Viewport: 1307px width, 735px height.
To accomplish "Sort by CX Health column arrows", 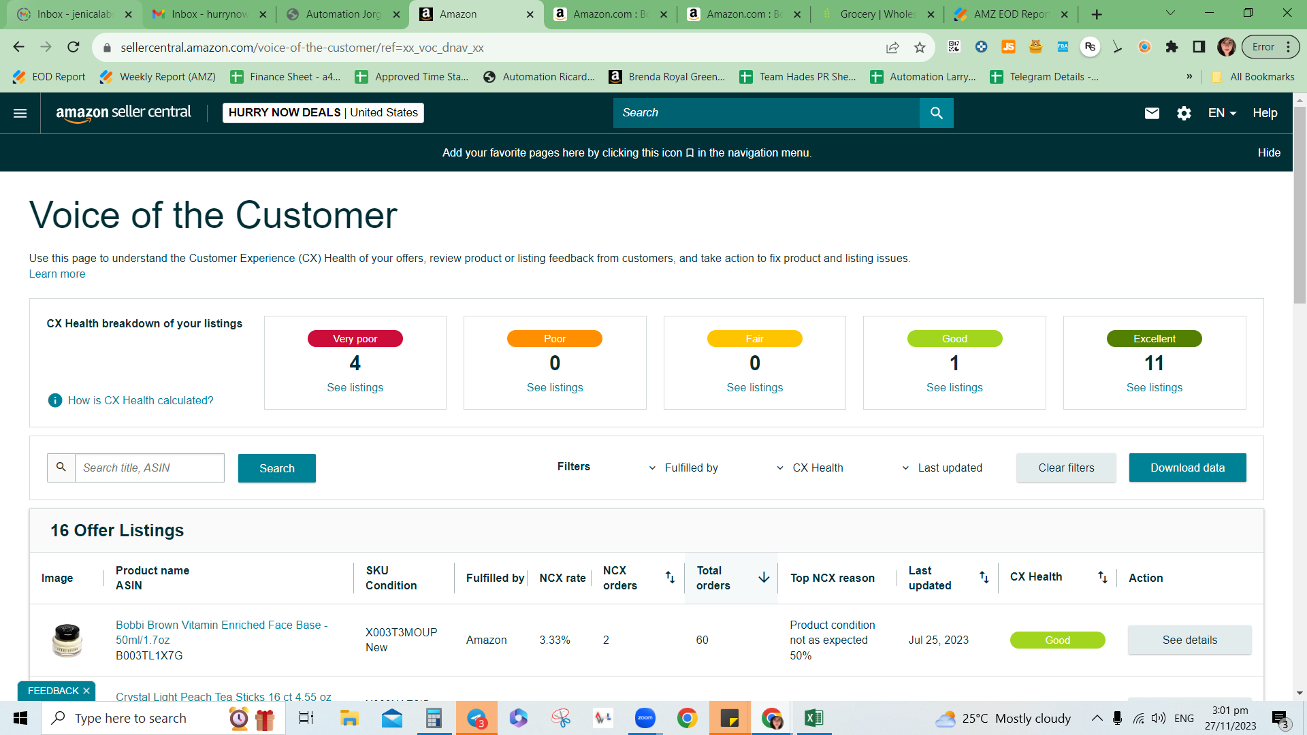I will point(1102,577).
